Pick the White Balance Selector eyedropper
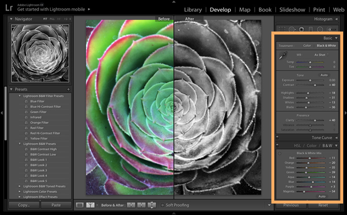 click(283, 55)
